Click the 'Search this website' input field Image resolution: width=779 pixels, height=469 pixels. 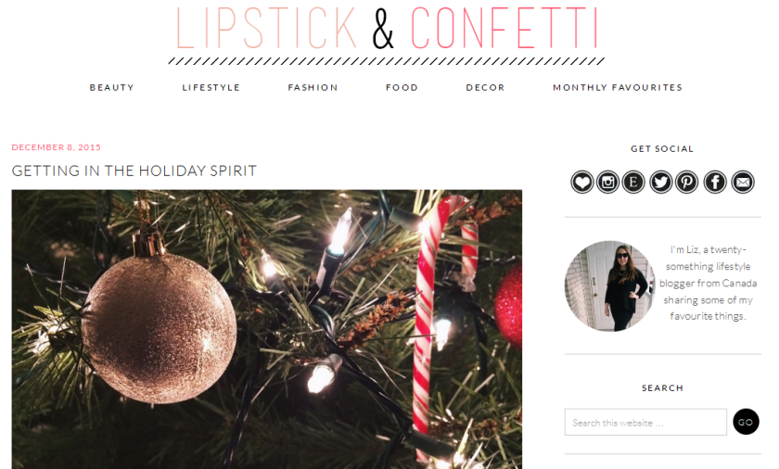coord(645,423)
